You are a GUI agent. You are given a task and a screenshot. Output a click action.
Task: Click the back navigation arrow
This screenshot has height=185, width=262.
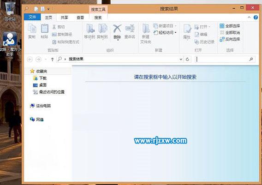(30, 59)
